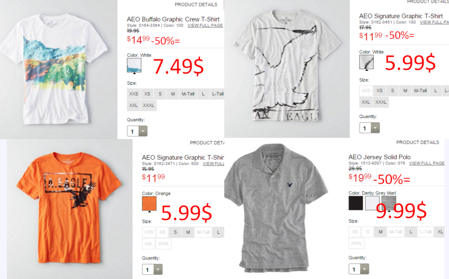Select size L for Jersey Solid Polo
Image resolution: width=449 pixels, height=279 pixels.
[x=410, y=232]
